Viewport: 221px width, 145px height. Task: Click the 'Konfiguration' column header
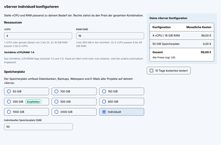162,27
